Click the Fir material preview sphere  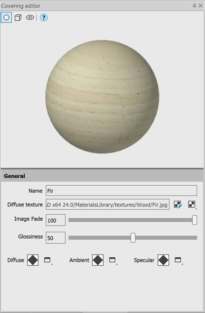(102, 97)
